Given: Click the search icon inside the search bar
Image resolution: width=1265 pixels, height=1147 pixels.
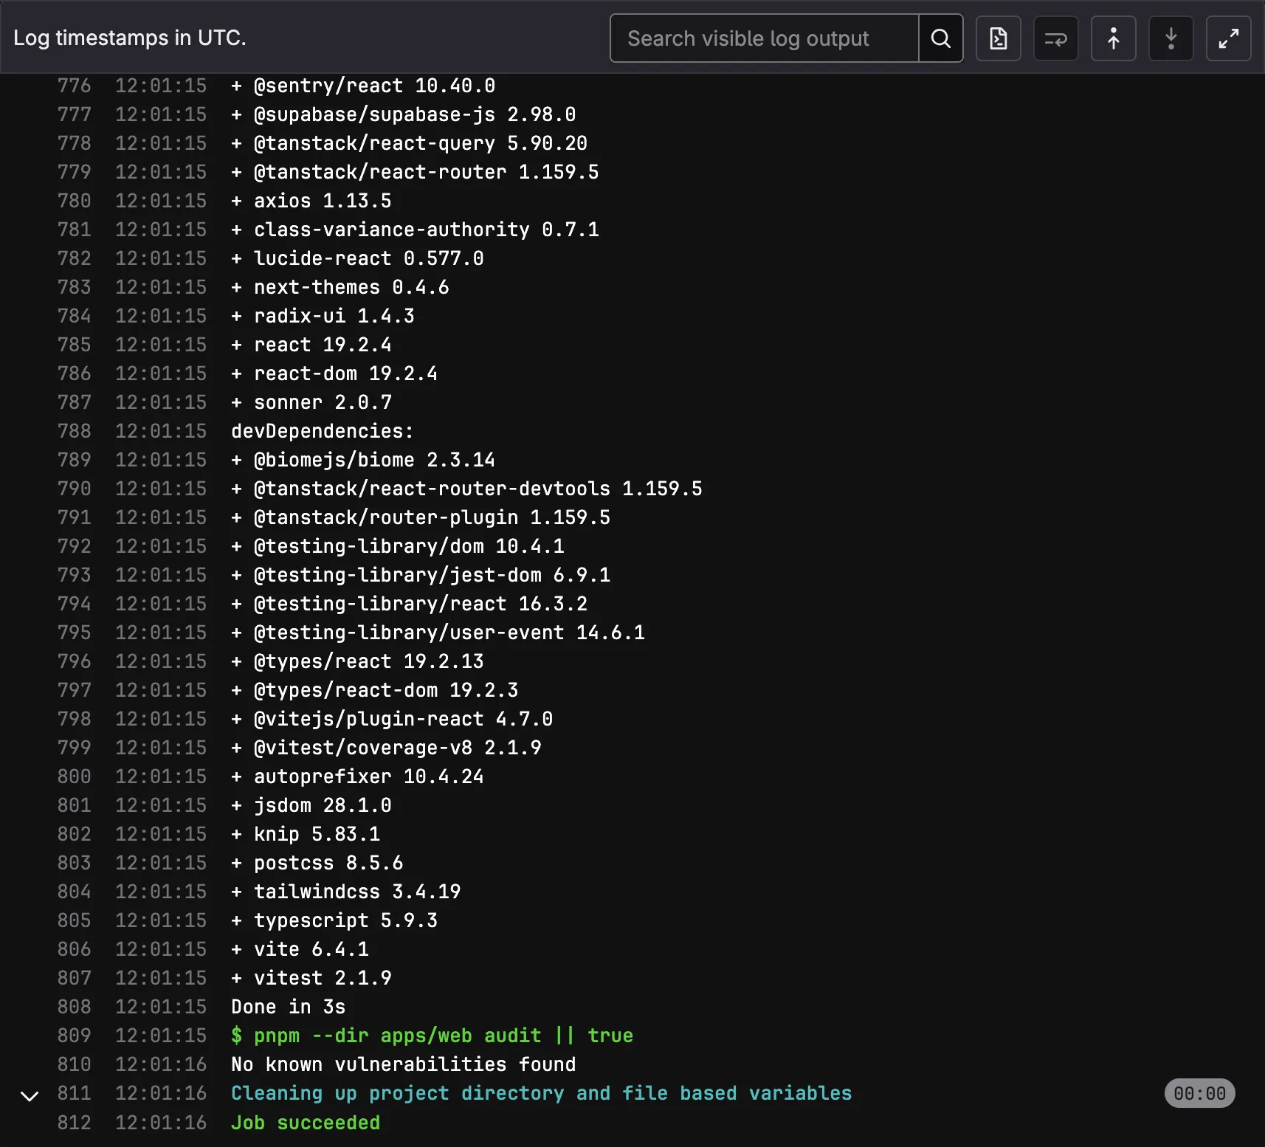Looking at the screenshot, I should [942, 38].
